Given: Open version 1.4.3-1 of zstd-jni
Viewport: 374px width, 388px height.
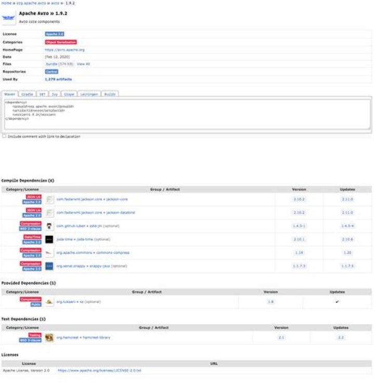Looking at the screenshot, I should pyautogui.click(x=299, y=226).
